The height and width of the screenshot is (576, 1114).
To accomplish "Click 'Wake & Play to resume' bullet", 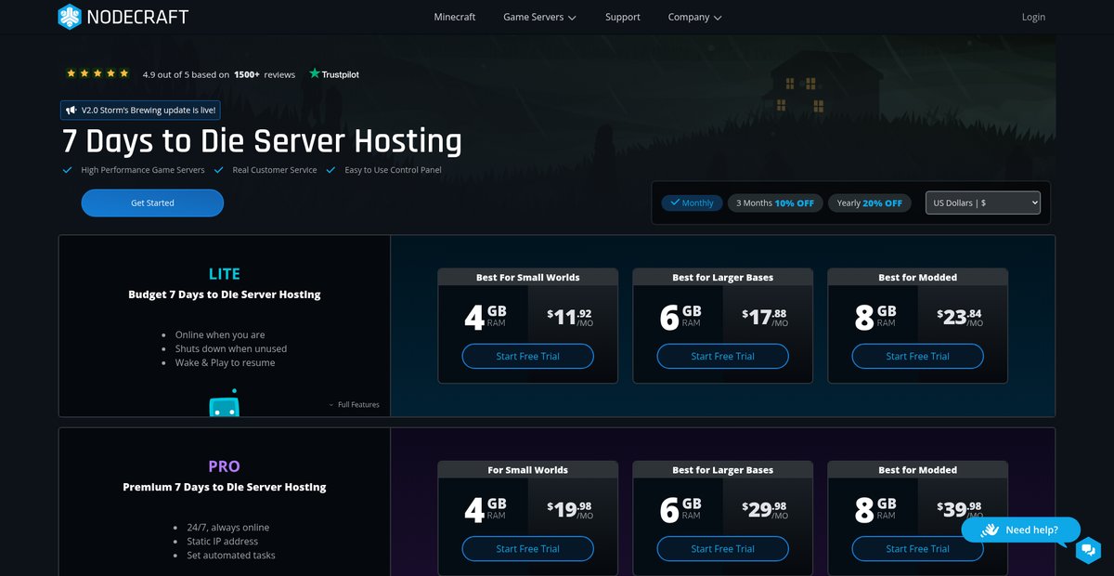I will click(x=226, y=362).
